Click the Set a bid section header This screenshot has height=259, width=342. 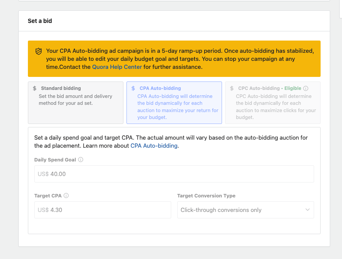coord(40,21)
